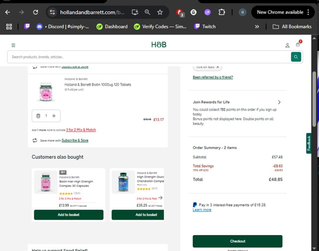The image size is (319, 251).
Task: Open High Strength Glucosamine Chondroitin product image
Action: point(123,182)
